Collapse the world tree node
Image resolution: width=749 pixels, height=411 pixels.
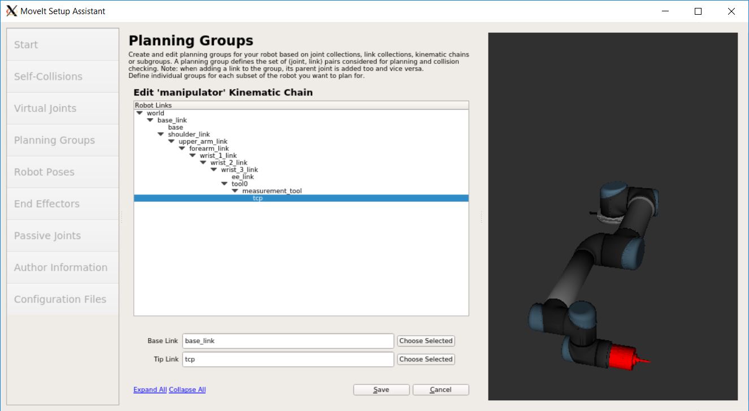point(138,113)
